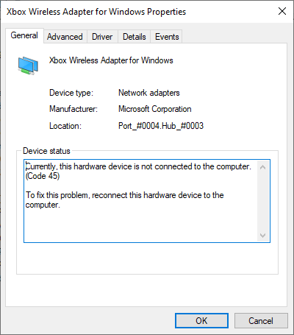Viewport: 294px width, 335px height.
Task: View the Events tab
Action: coord(167,37)
